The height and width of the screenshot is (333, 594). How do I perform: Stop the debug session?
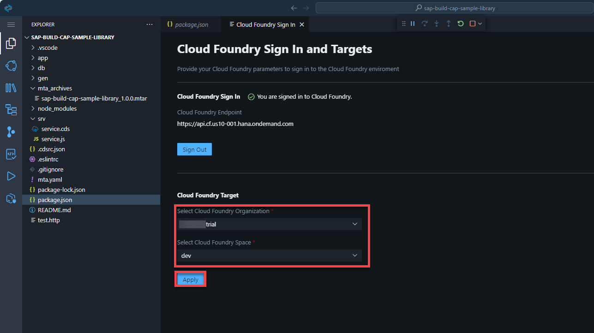473,24
